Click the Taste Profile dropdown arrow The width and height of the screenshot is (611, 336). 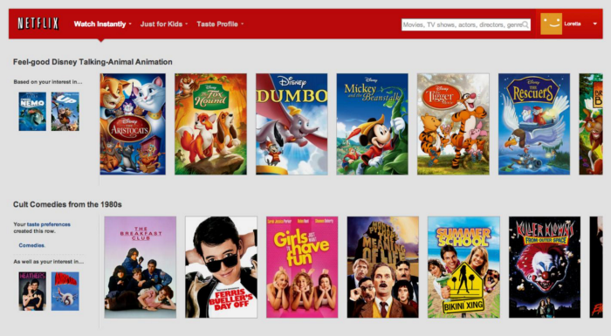click(242, 24)
